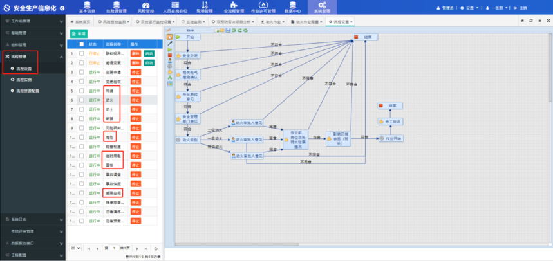This screenshot has width=553, height=261.
Task: Click the refresh icon in tab bar
Action: coord(530,21)
